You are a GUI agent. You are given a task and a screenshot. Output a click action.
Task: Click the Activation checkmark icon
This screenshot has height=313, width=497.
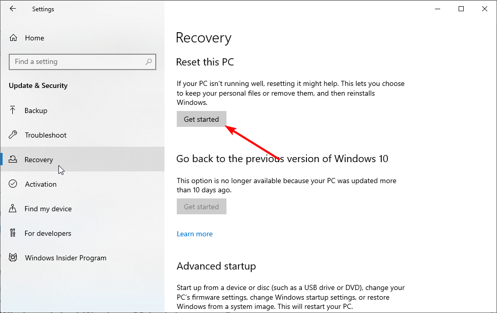[x=14, y=184]
